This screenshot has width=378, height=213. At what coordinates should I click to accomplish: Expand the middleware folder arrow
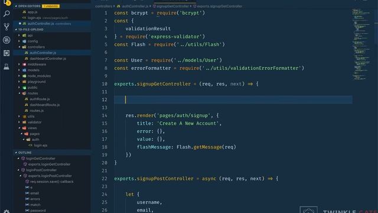pyautogui.click(x=19, y=64)
